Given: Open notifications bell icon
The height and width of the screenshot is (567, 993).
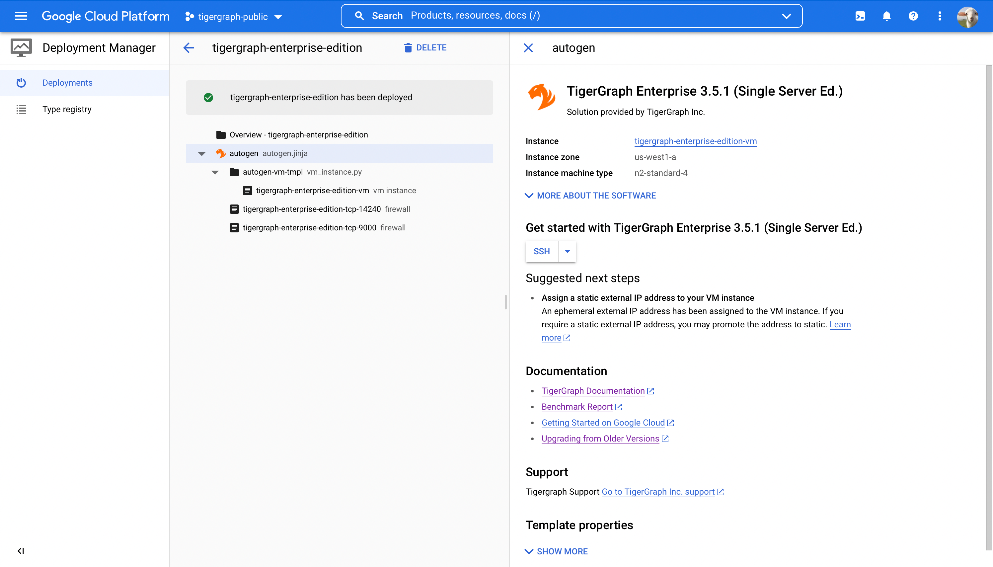Looking at the screenshot, I should (x=886, y=16).
